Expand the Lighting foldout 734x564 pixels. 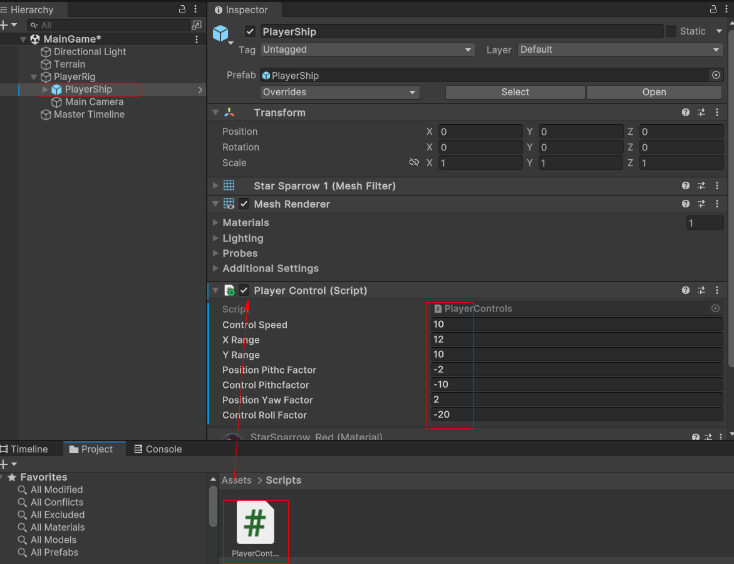tap(215, 238)
